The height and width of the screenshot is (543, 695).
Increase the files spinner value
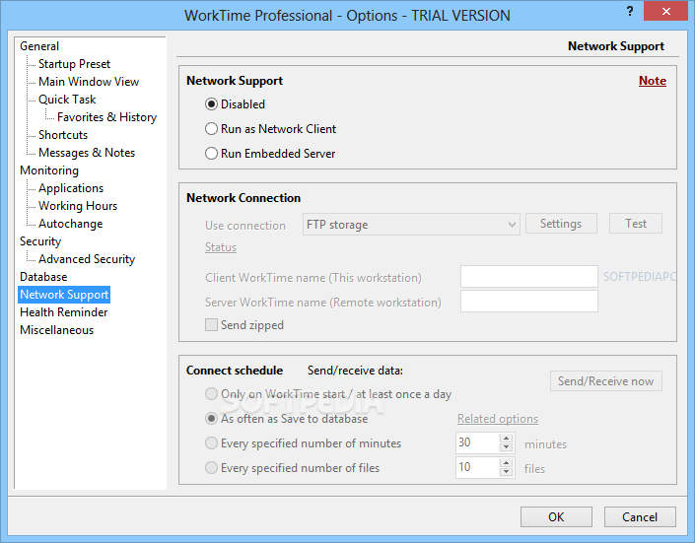coord(506,462)
